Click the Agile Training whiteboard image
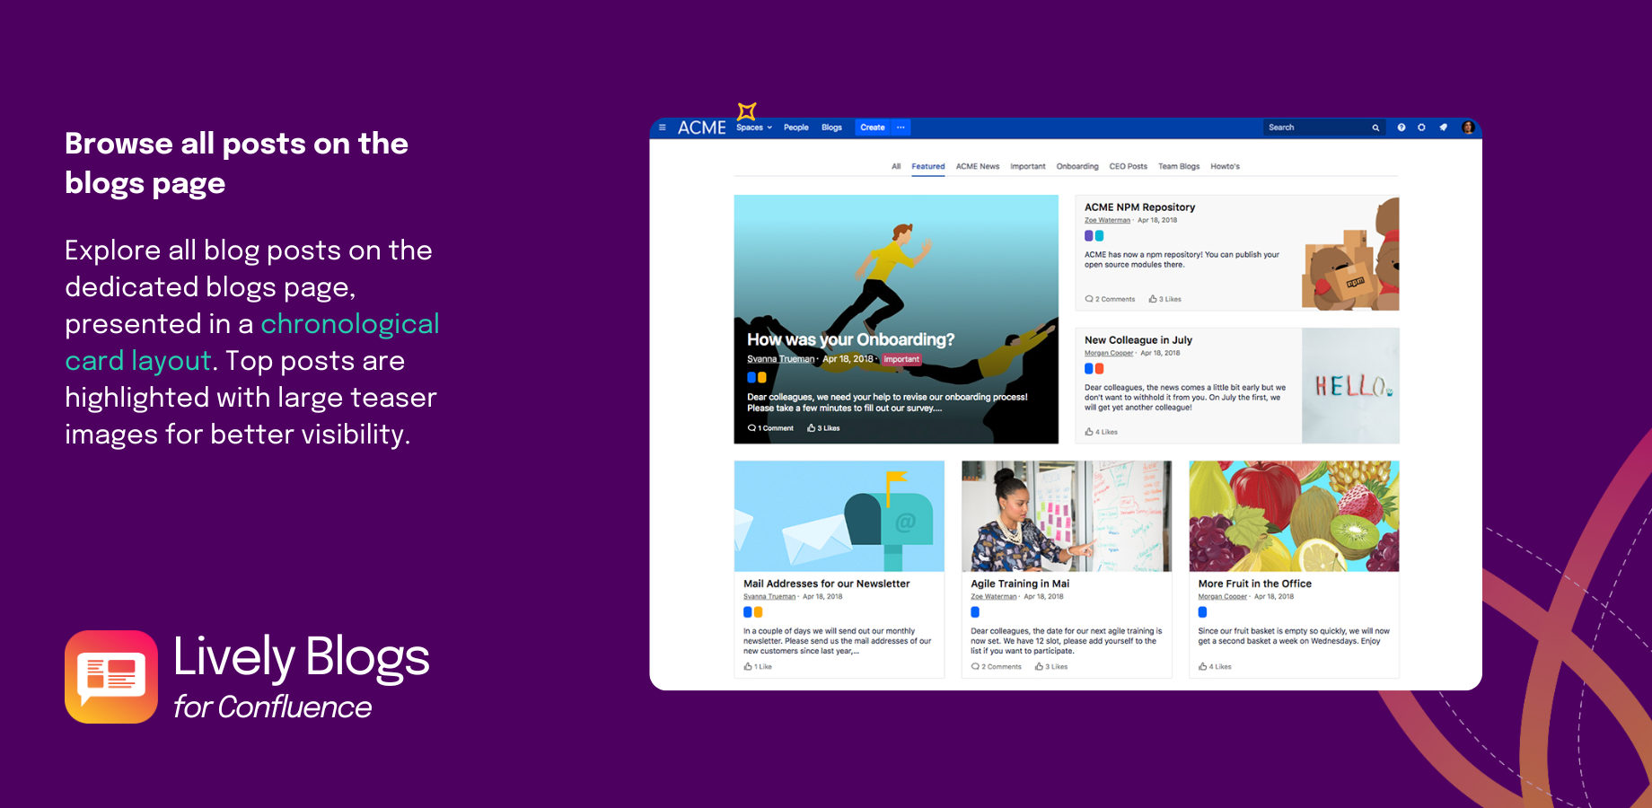The width and height of the screenshot is (1652, 808). pyautogui.click(x=1067, y=516)
